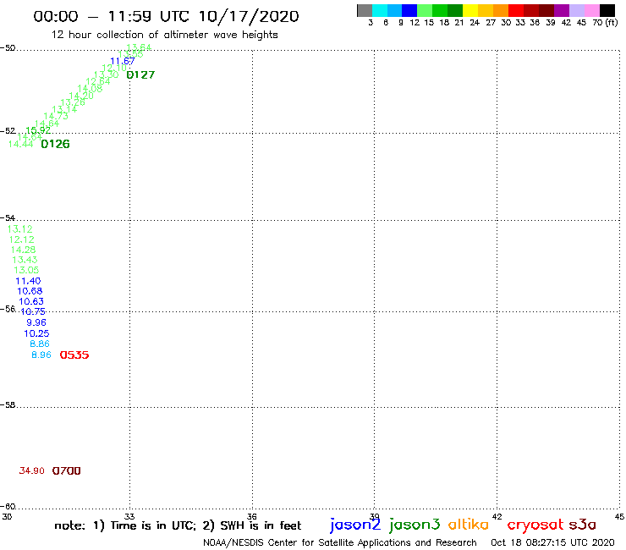Select the 0535 pass time label
Screen dimensions: 626x550
click(74, 355)
